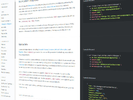Open File Uploads resource in sidebar
This screenshot has height=100, width=133.
(x=4, y=60)
